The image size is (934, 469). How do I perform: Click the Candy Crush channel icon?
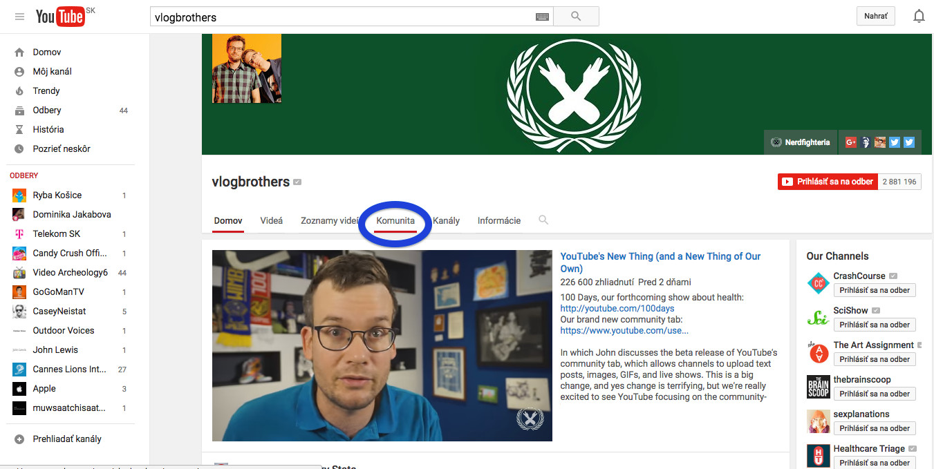pos(19,253)
